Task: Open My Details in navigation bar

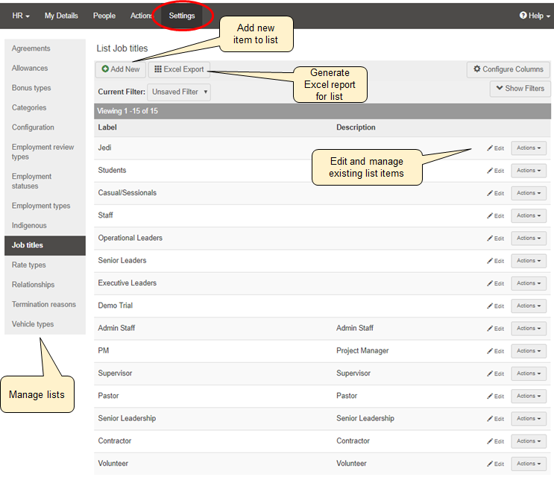Action: click(60, 16)
